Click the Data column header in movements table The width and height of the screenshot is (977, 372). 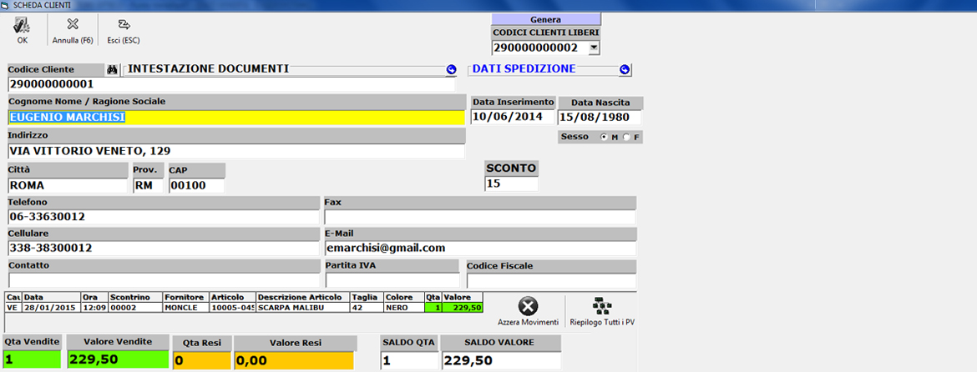pyautogui.click(x=50, y=297)
